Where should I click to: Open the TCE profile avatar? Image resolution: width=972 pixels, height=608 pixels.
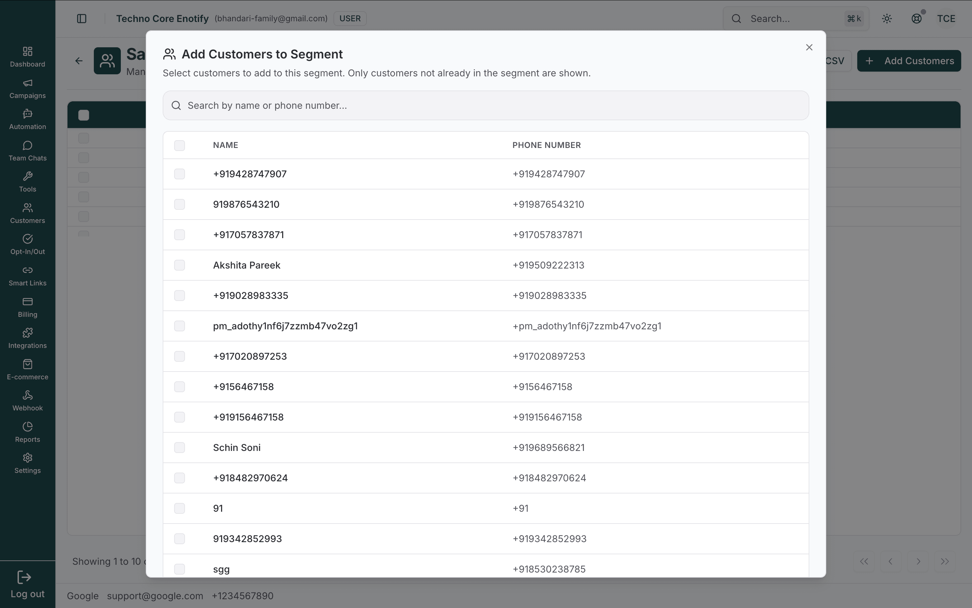946,19
